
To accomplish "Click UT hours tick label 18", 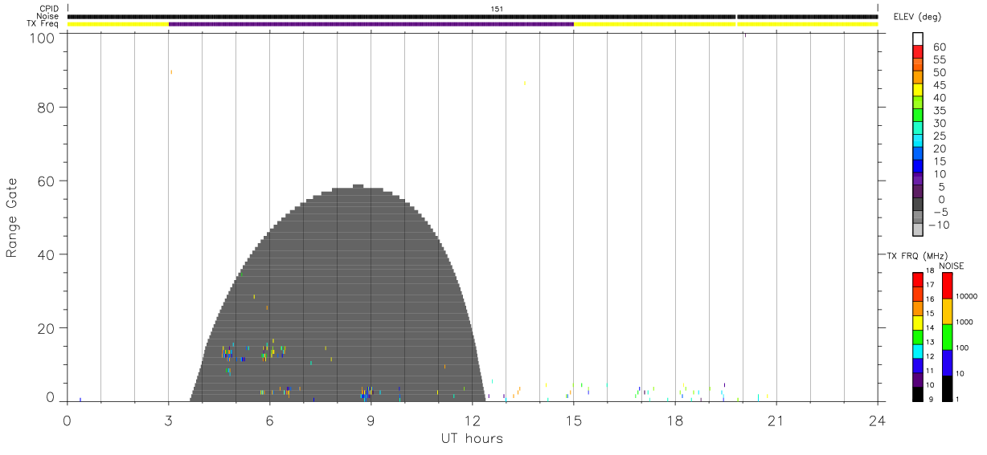I will click(675, 419).
